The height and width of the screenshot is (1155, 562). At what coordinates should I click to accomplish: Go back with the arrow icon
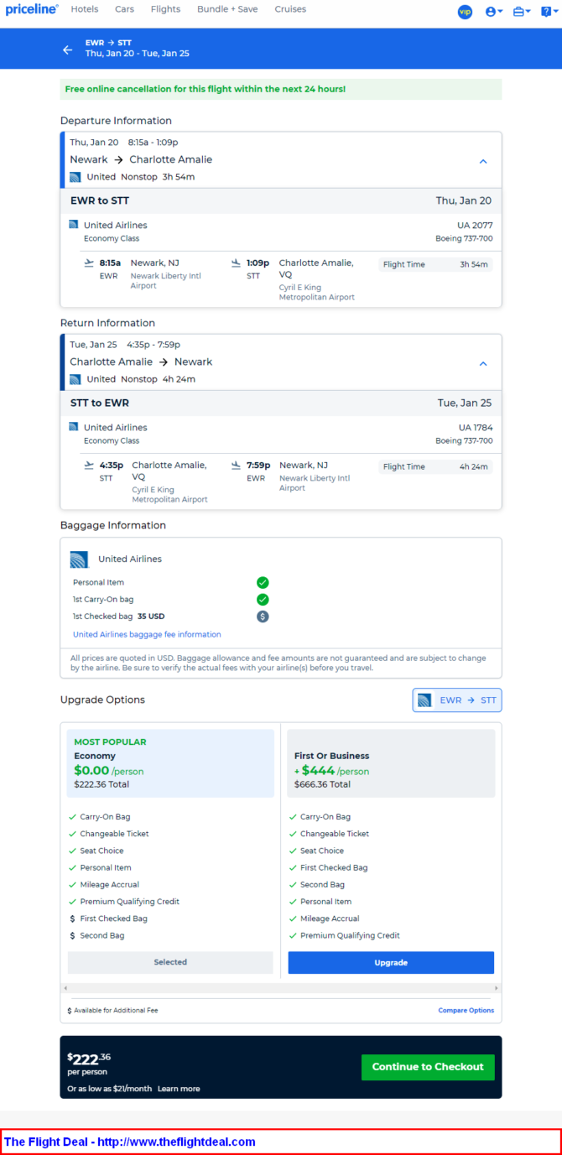[x=68, y=49]
